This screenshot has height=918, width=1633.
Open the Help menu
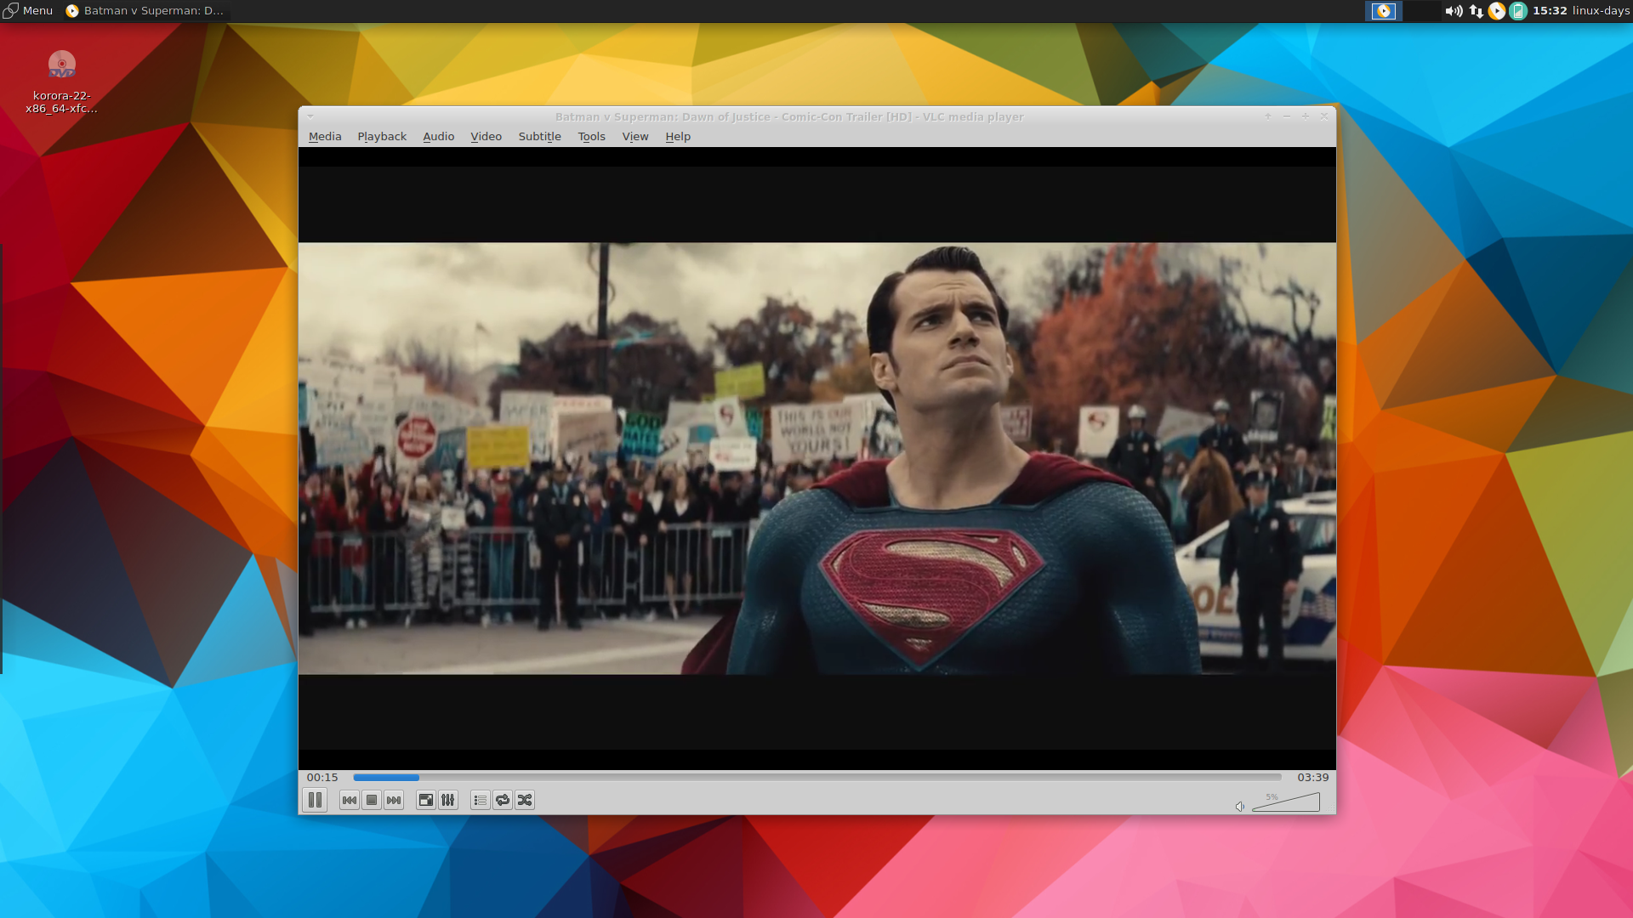point(678,136)
